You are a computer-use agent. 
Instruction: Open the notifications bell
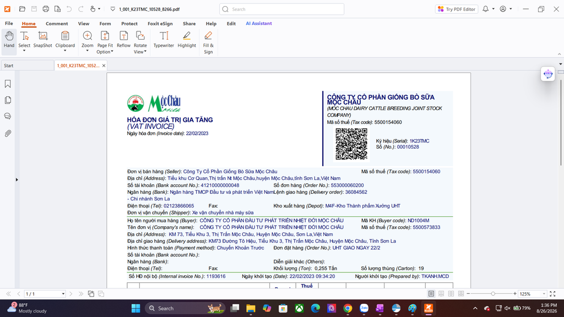tap(486, 9)
